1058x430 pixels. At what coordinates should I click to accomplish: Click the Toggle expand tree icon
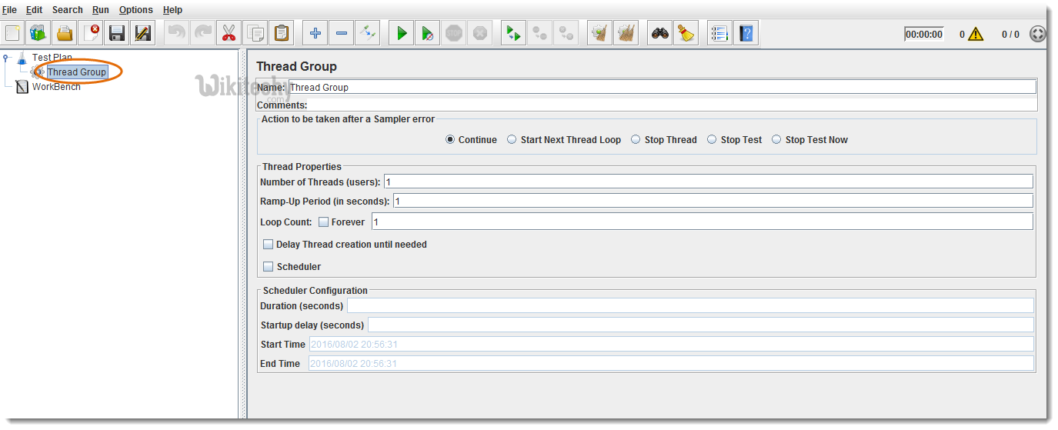pyautogui.click(x=368, y=33)
